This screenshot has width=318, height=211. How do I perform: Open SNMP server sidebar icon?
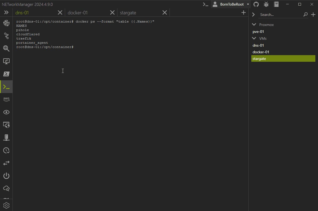pos(6,137)
